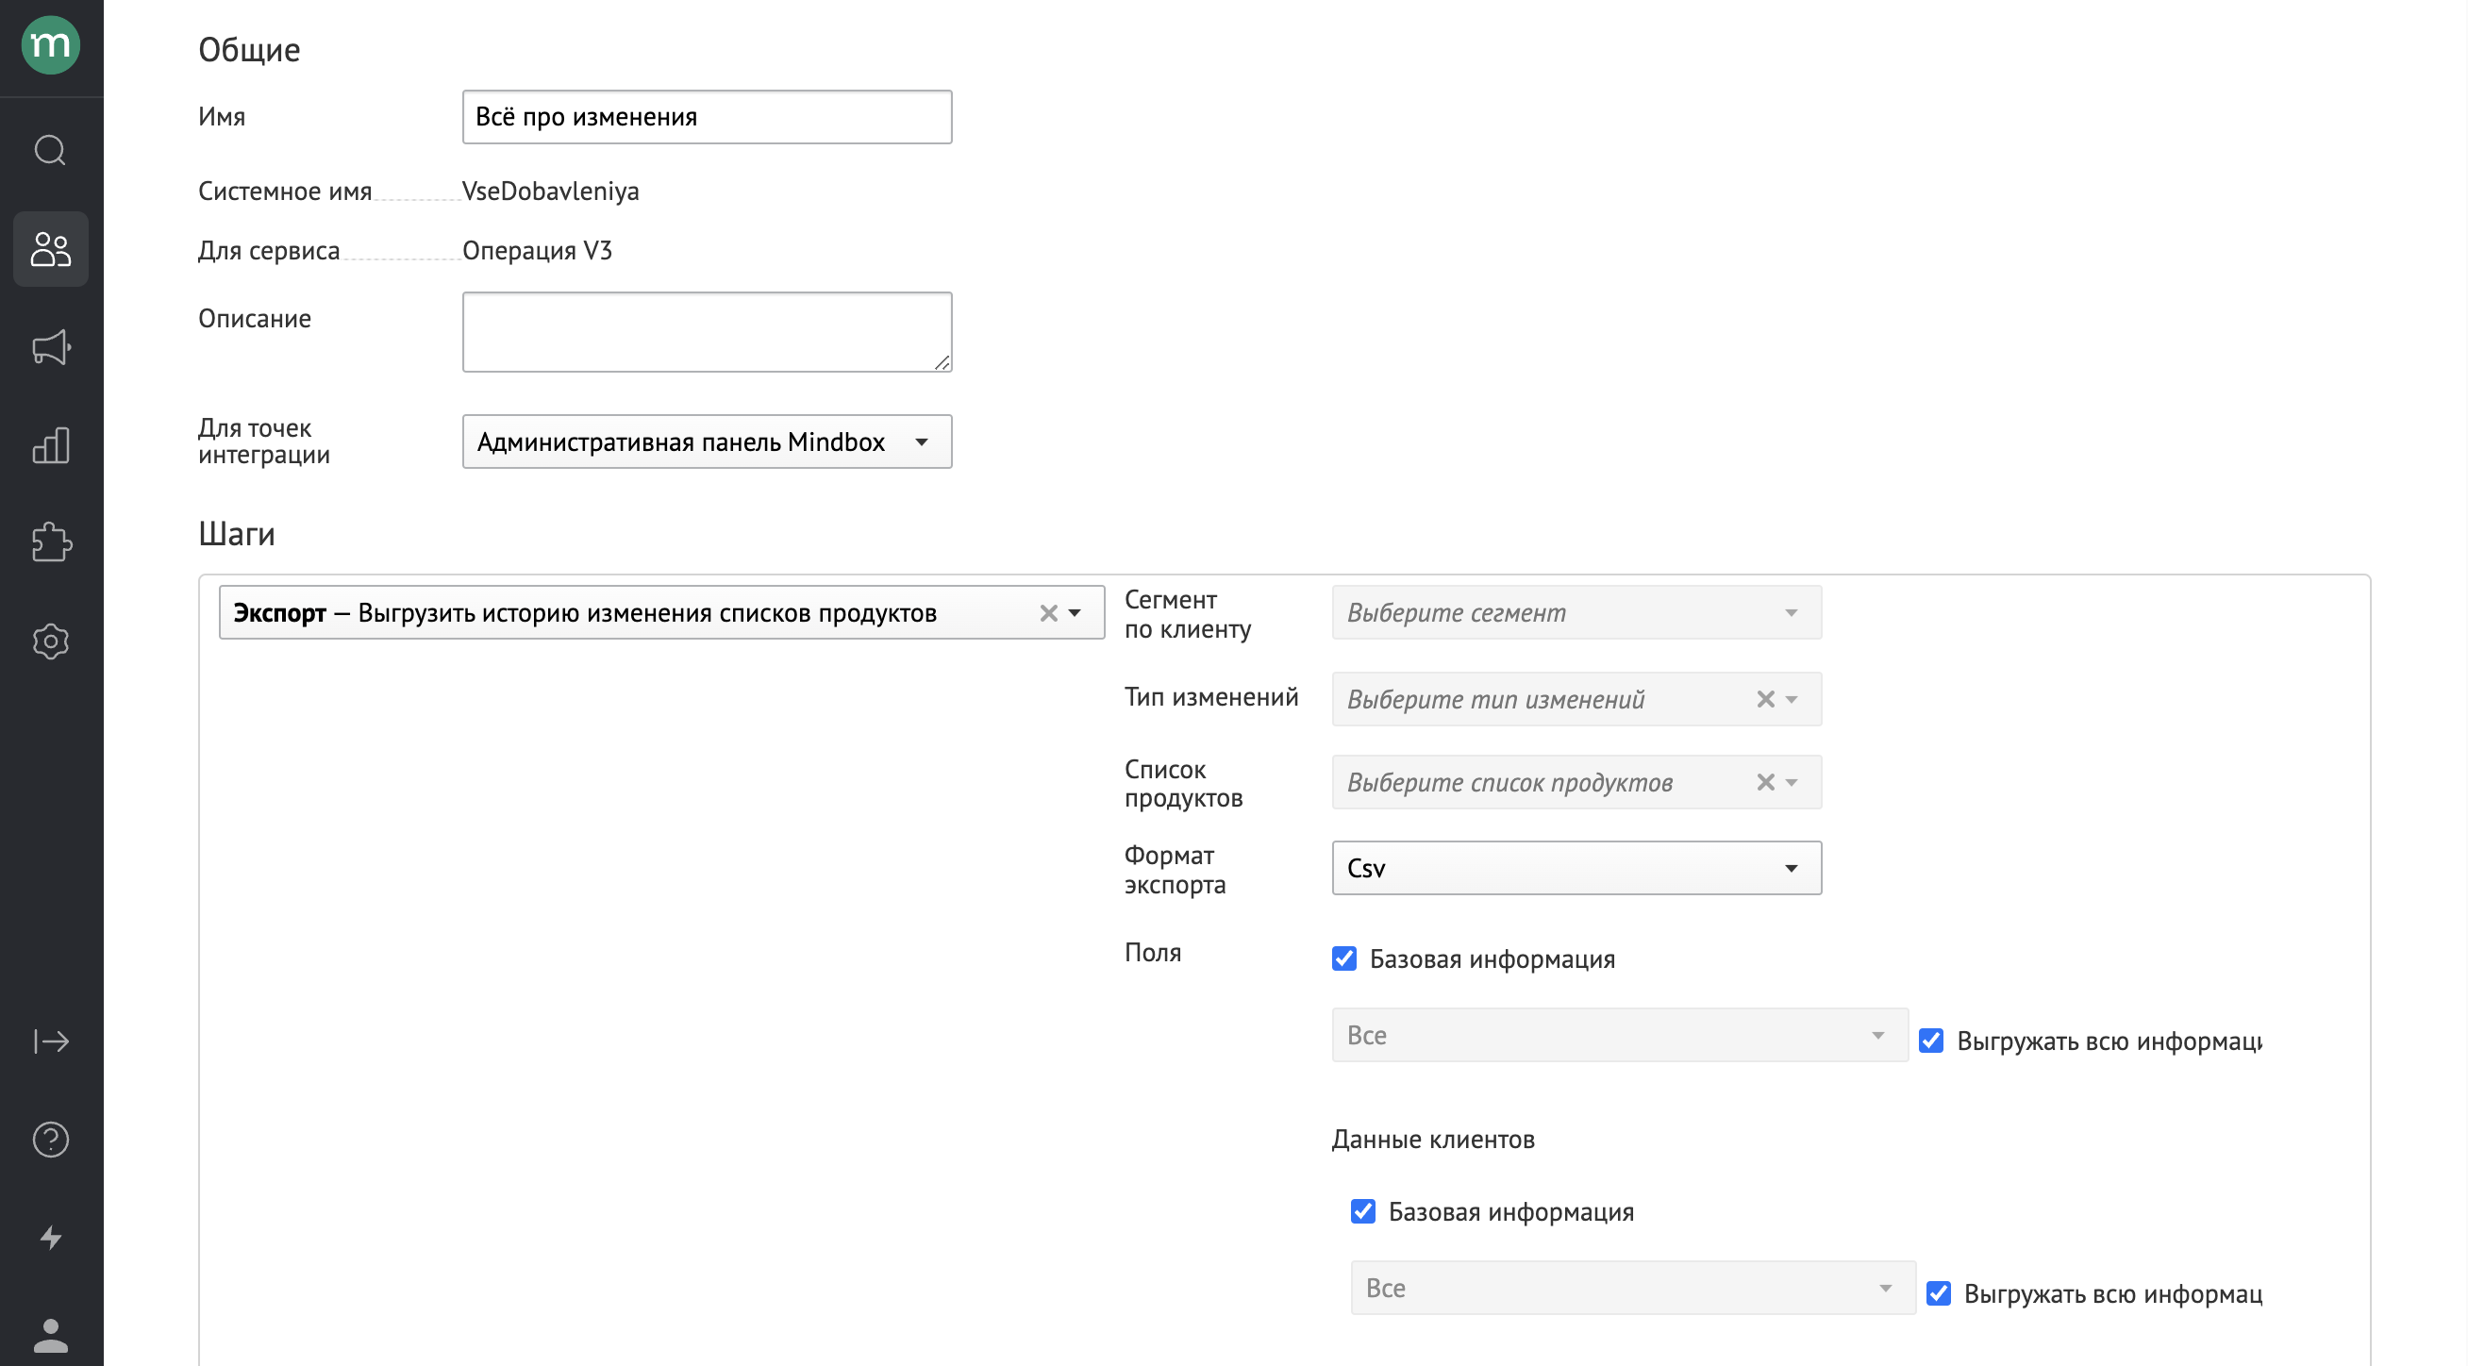Toggle Выгружать всю информацию under Поля
Screen dimensions: 2468x1366
tap(1931, 1041)
